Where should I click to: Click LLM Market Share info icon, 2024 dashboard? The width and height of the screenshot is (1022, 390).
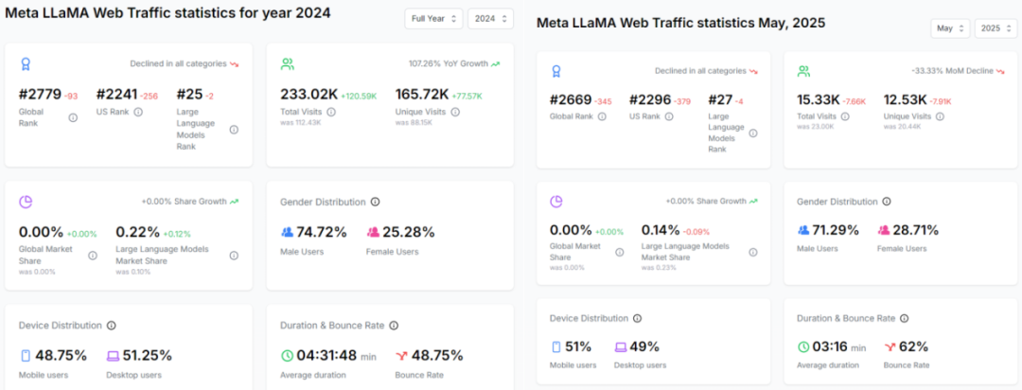click(x=234, y=256)
